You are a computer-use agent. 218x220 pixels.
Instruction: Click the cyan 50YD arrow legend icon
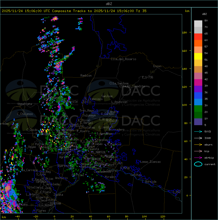coord(198,132)
